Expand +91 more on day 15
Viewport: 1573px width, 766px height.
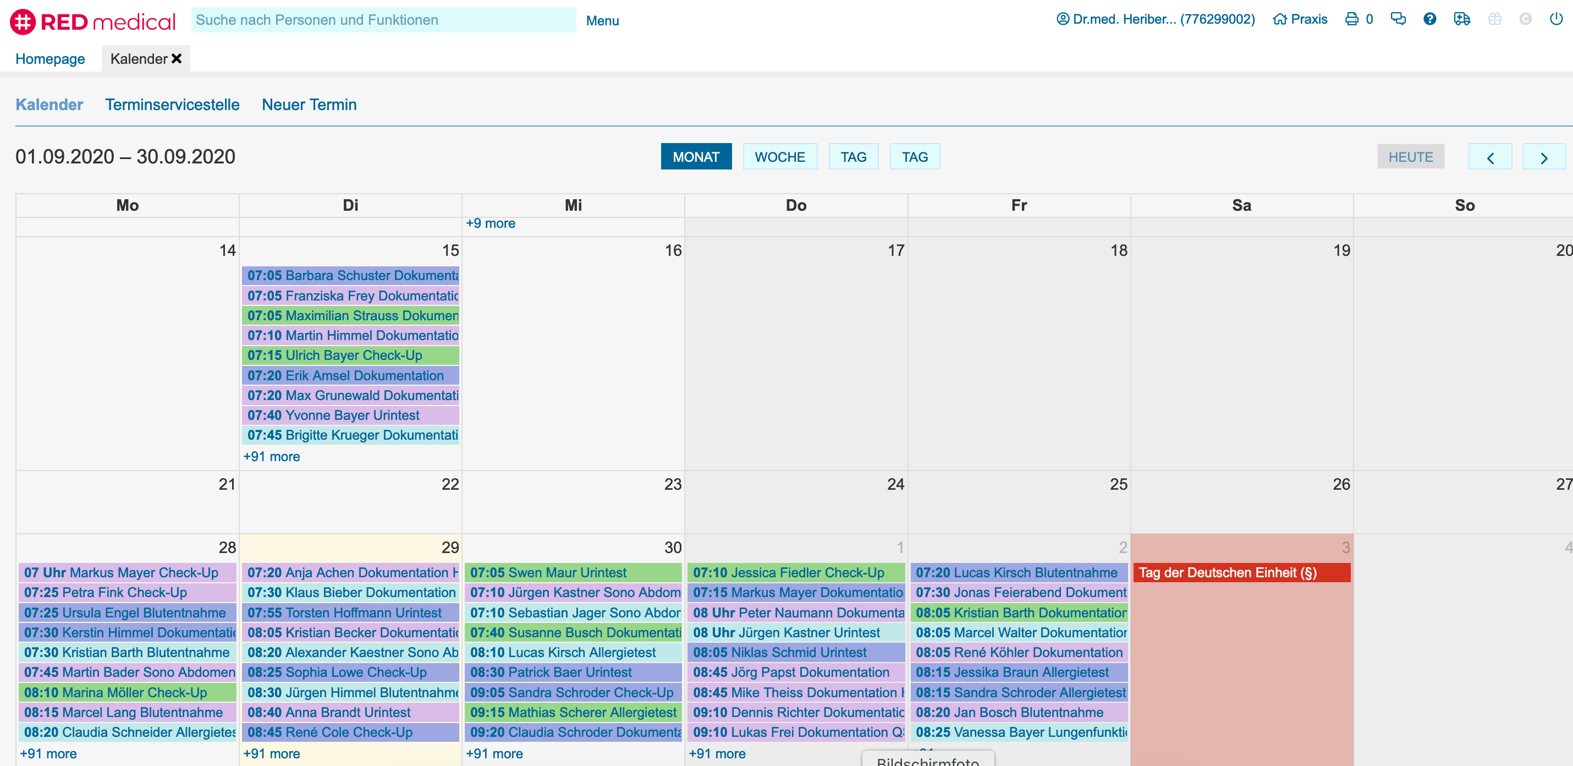coord(272,456)
